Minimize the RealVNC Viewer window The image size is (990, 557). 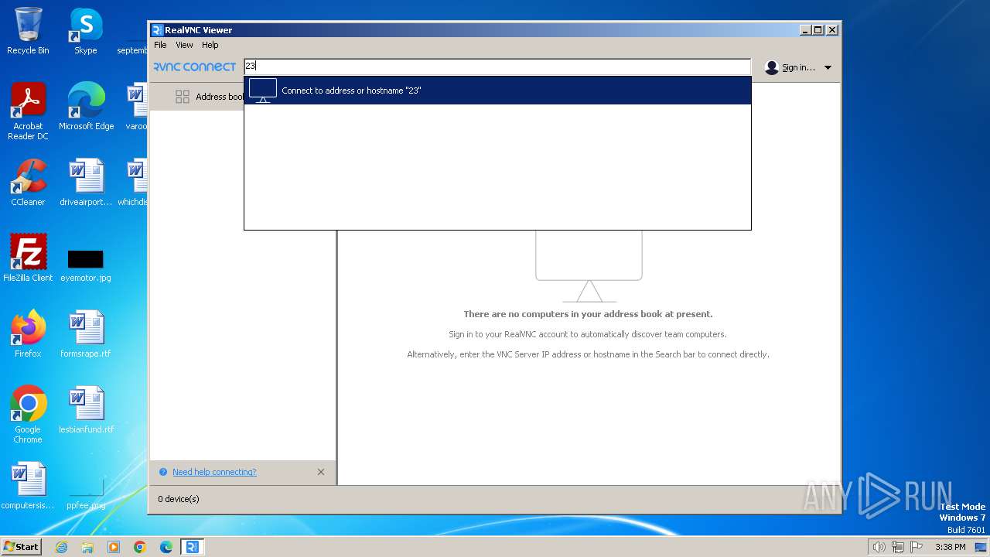pyautogui.click(x=805, y=30)
